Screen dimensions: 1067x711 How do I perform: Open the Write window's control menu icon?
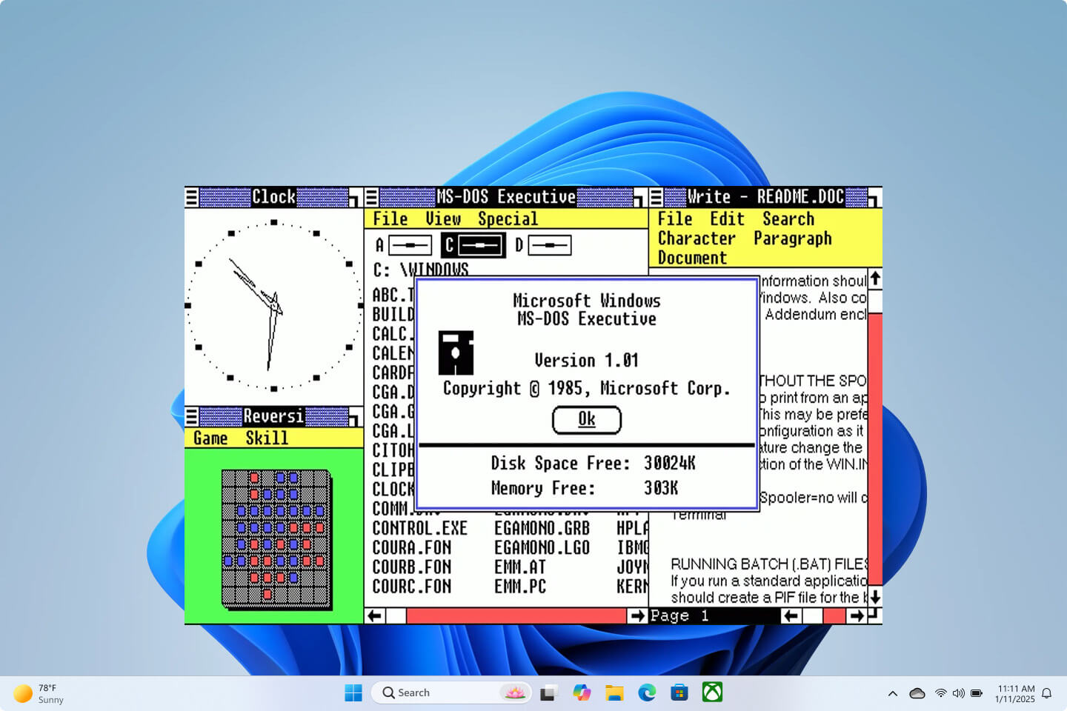tap(658, 196)
